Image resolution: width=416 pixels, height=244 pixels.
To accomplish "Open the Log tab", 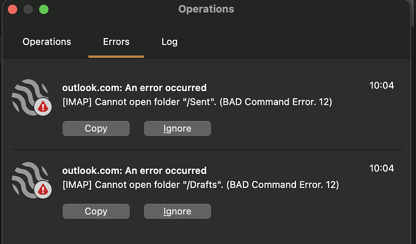I will pos(169,42).
